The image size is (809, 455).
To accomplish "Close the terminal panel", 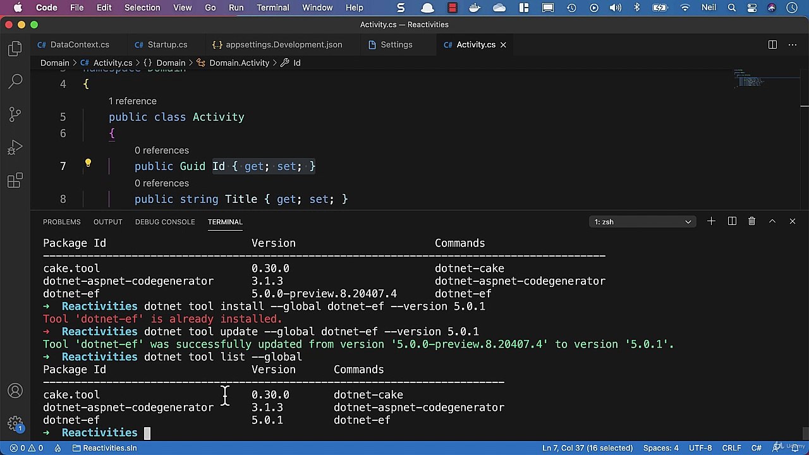I will tap(793, 221).
